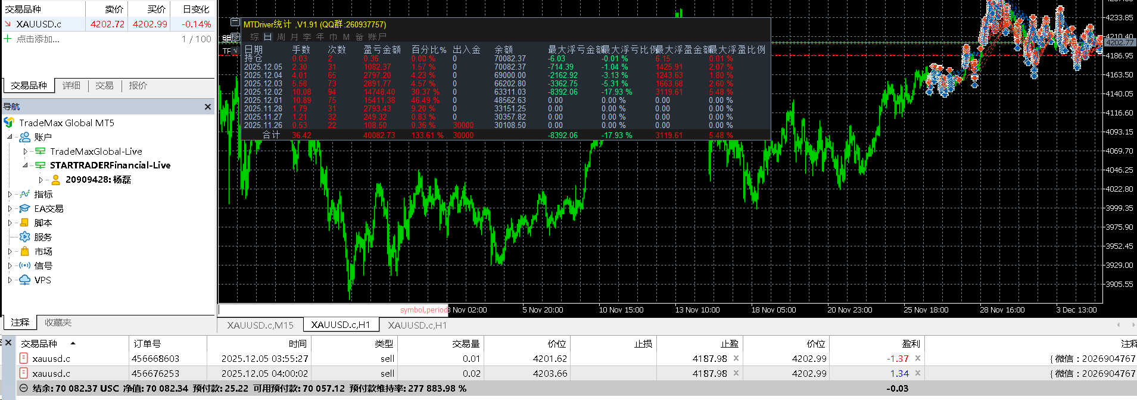Expand account 20909428 node

tap(41, 179)
